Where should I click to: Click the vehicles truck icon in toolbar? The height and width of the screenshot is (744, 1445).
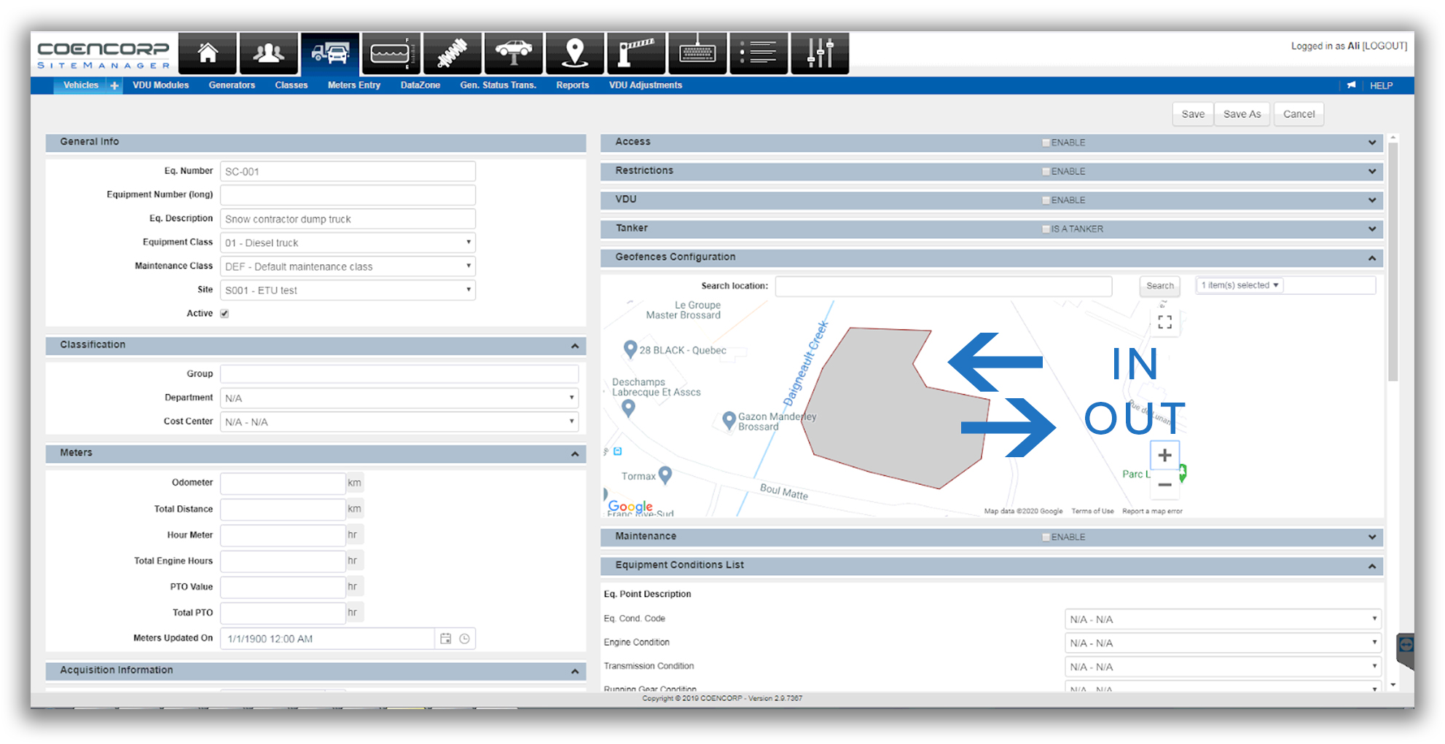coord(329,52)
